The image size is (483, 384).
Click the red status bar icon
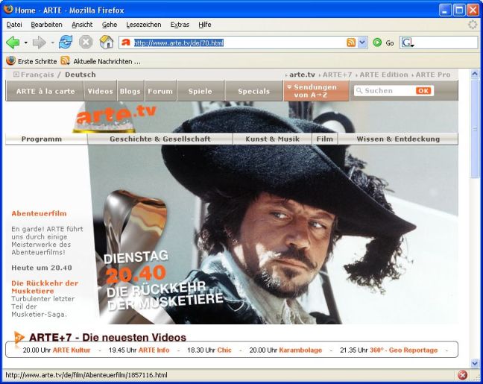(x=462, y=375)
